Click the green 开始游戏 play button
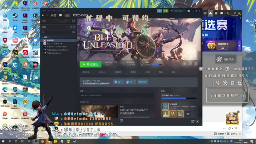256x144 pixels. [x=91, y=65]
